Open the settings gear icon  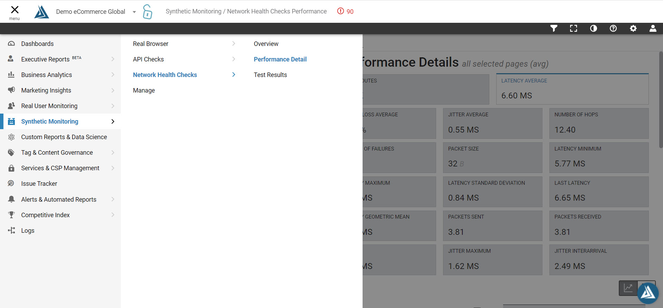point(633,28)
